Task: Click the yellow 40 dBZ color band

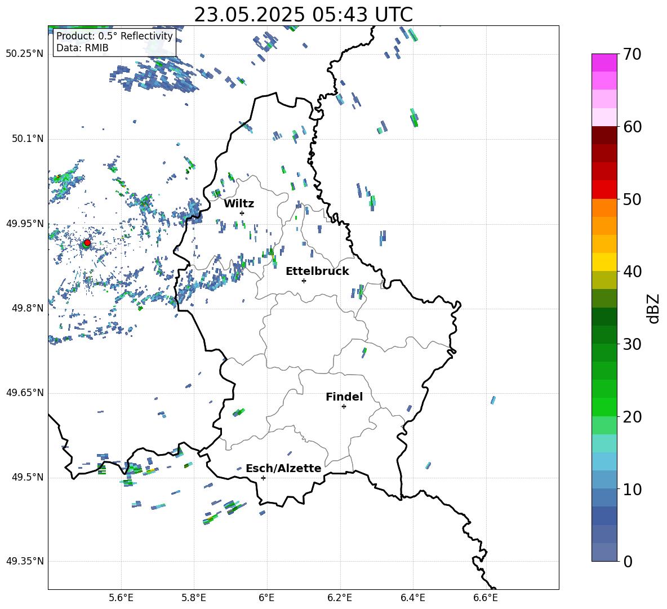Action: 604,262
